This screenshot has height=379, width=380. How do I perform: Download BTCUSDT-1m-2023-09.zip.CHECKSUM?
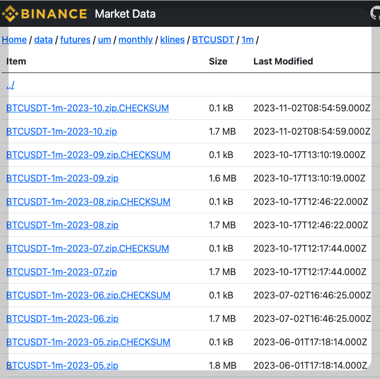(x=88, y=155)
